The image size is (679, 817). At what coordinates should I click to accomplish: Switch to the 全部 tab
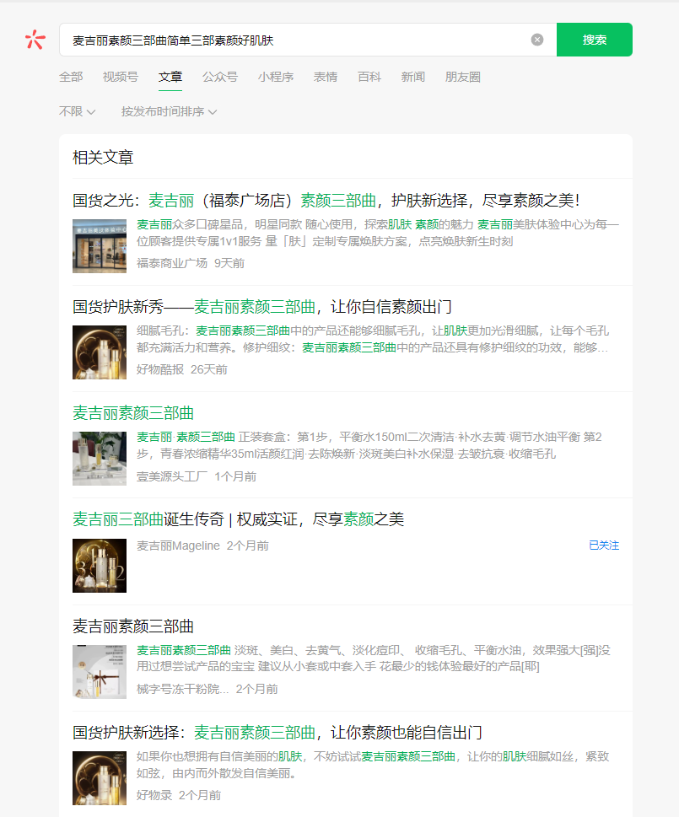point(71,77)
